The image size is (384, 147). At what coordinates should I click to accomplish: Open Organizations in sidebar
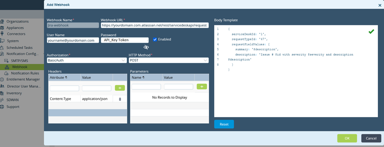17,21
